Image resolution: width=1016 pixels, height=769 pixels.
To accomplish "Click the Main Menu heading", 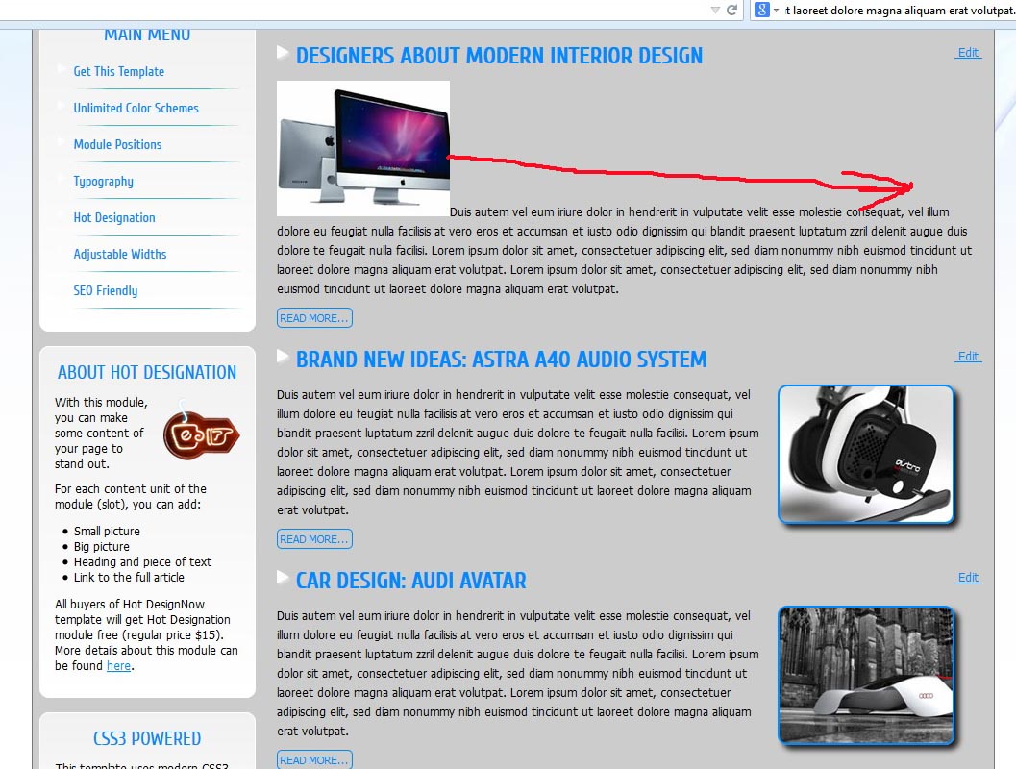I will coord(147,35).
